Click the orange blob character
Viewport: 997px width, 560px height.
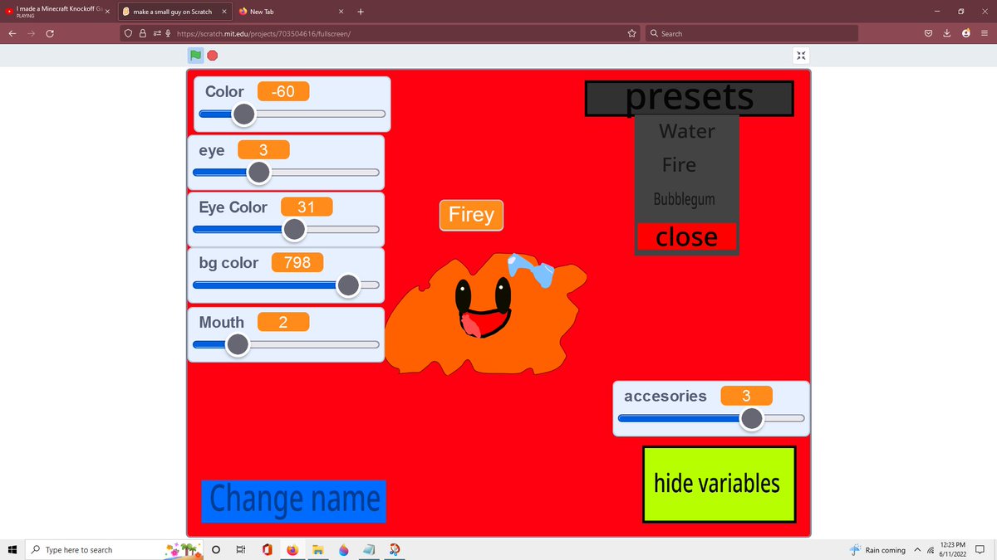coord(485,315)
